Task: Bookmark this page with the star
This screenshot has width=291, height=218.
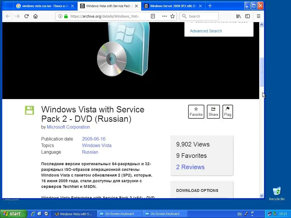Action: 172,16
